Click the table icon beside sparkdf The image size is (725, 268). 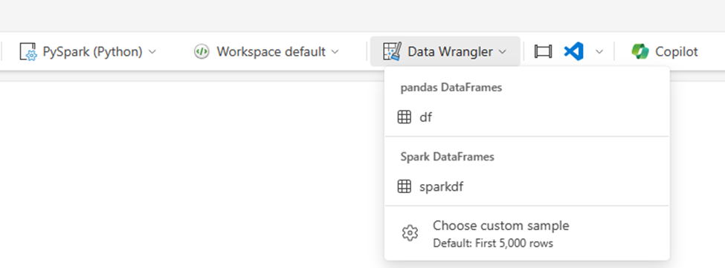point(404,187)
